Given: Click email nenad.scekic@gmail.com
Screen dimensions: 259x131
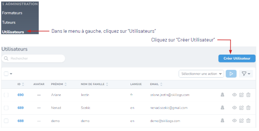Looking at the screenshot, I should 169,108.
